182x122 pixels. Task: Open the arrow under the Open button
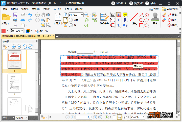tap(6, 26)
